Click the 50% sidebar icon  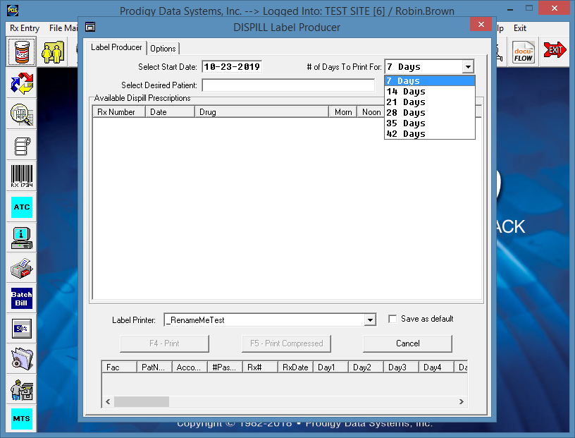click(22, 329)
